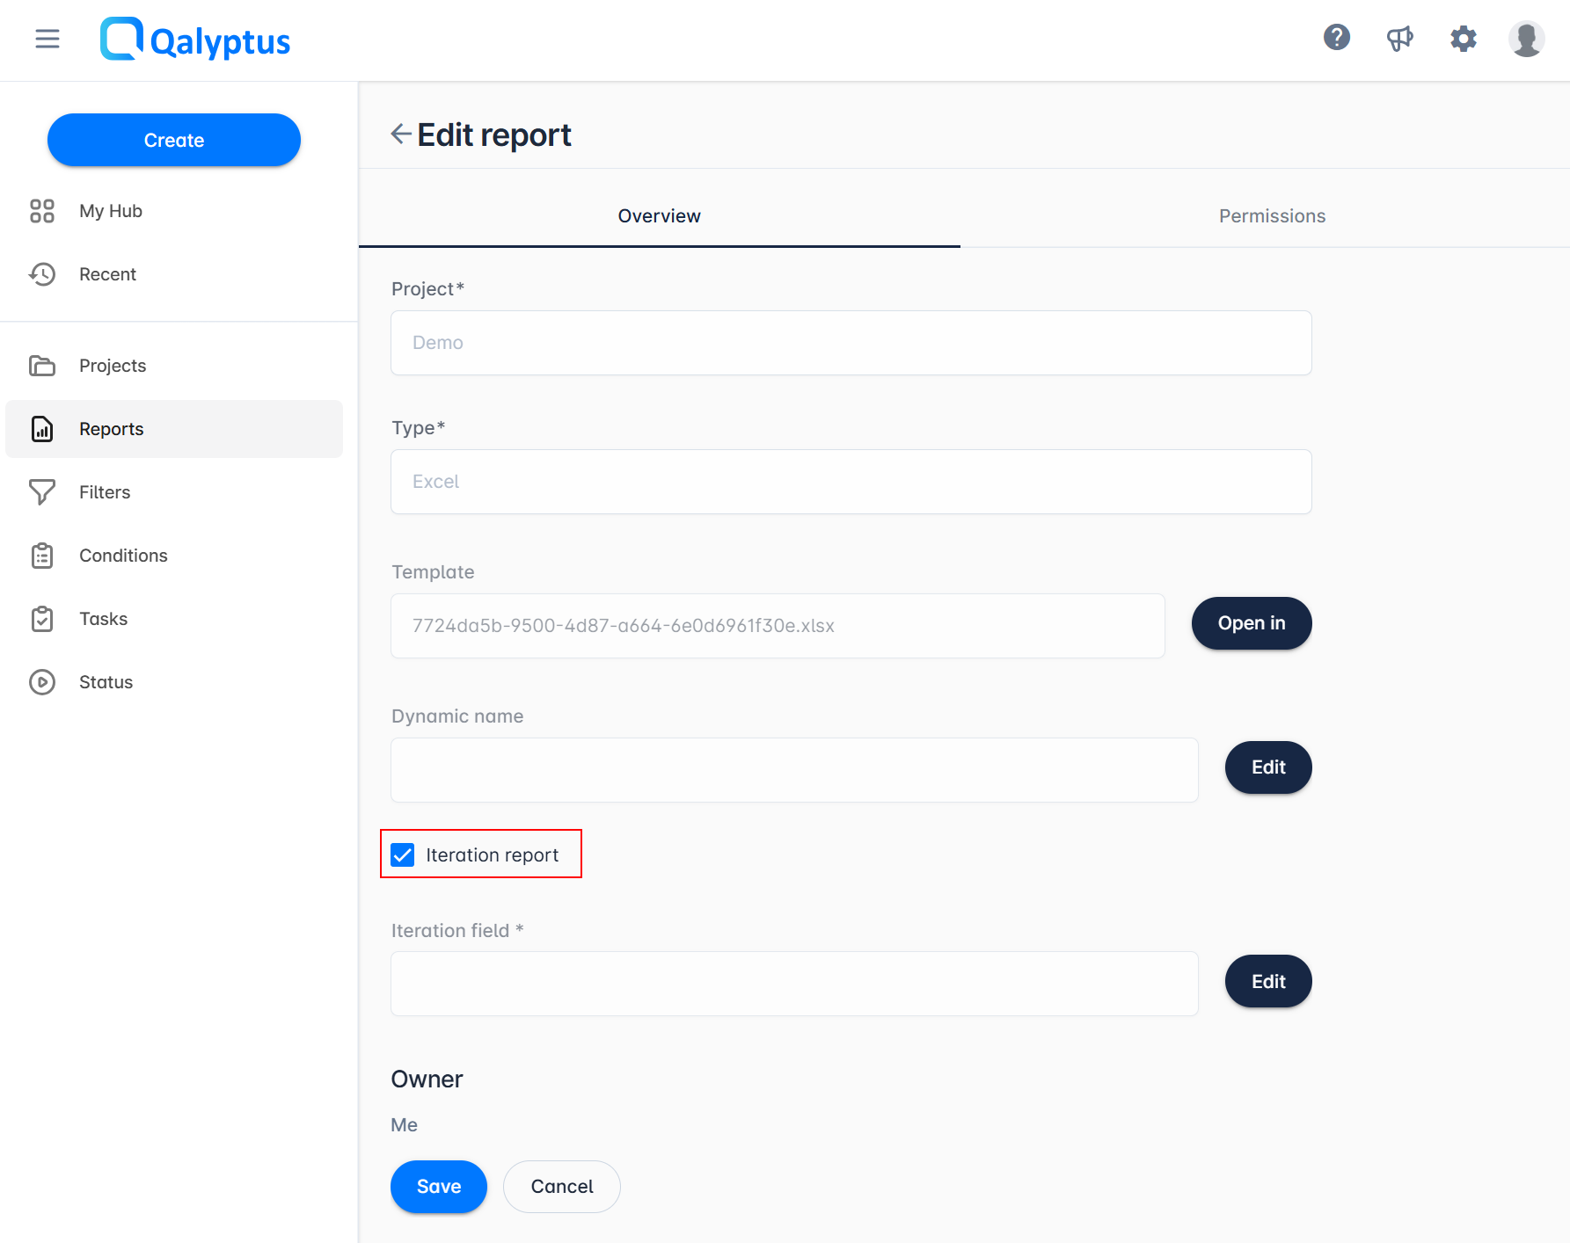This screenshot has width=1570, height=1243.
Task: Click inside the Dynamic name field
Action: tap(793, 769)
